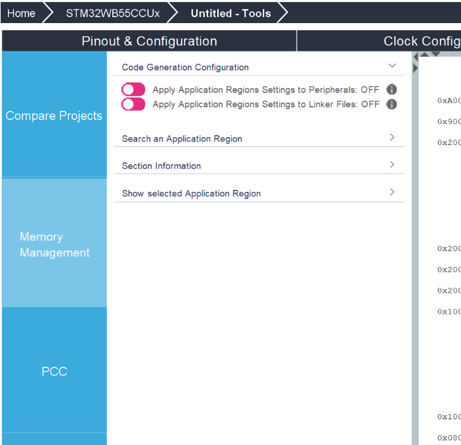The width and height of the screenshot is (461, 445).
Task: Open STM32WB55CCUx breadcrumb
Action: tap(113, 13)
